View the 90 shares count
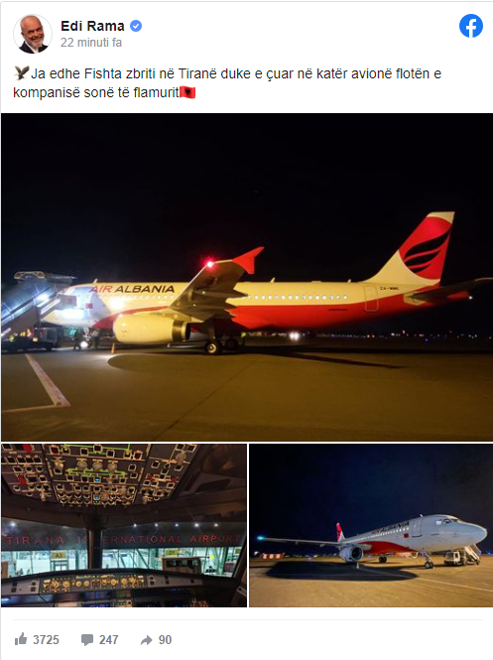 click(x=165, y=640)
